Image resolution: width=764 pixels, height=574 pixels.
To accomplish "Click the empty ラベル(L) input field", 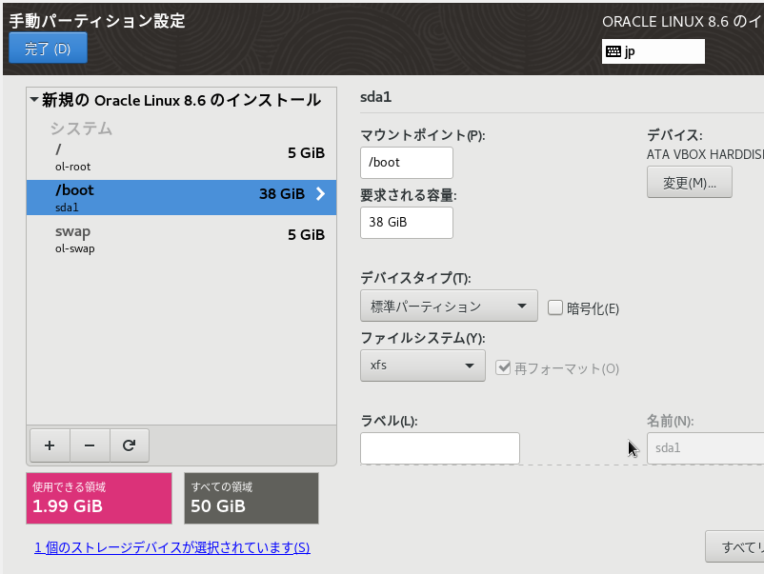I will coord(440,448).
